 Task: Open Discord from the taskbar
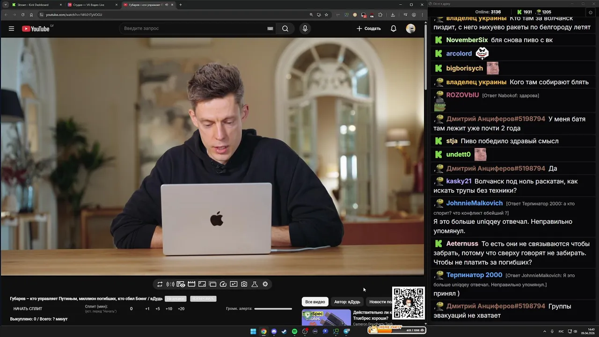tap(274, 331)
